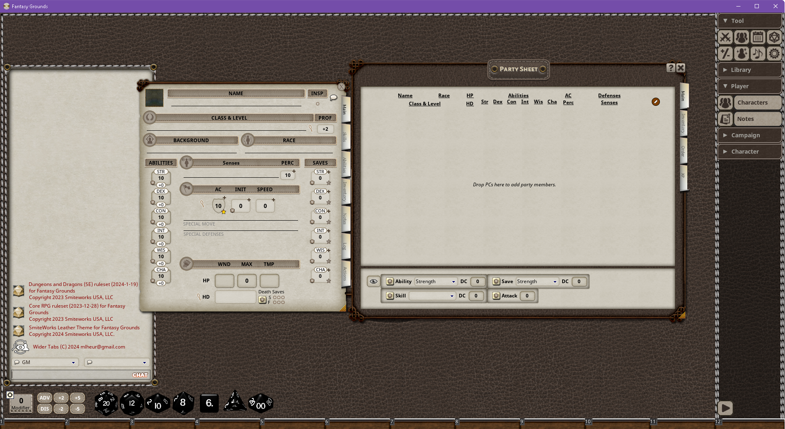Image resolution: width=785 pixels, height=429 pixels.
Task: Toggle WIS save proficiency star
Action: pyautogui.click(x=329, y=261)
